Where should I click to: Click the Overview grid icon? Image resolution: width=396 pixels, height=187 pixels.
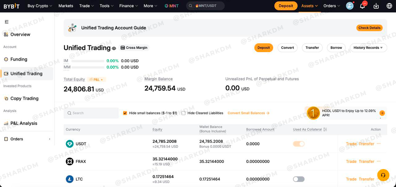[6, 34]
